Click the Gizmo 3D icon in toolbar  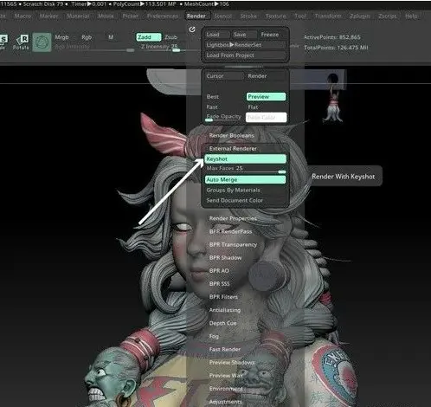coord(42,42)
